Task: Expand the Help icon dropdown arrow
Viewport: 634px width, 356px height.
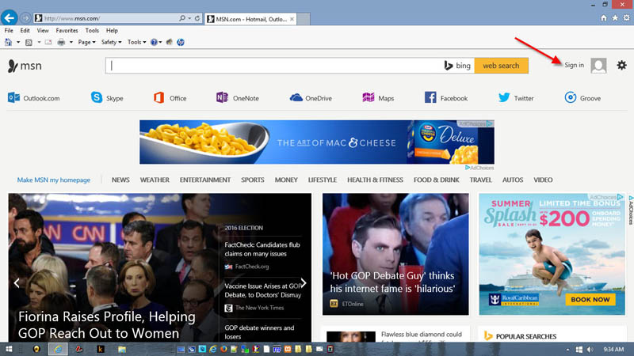Action: [161, 42]
